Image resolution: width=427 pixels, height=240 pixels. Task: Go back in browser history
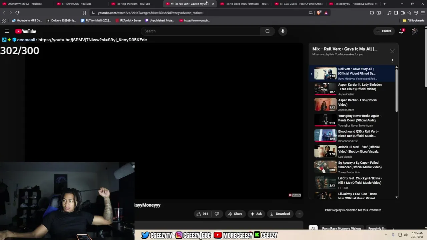pyautogui.click(x=4, y=13)
